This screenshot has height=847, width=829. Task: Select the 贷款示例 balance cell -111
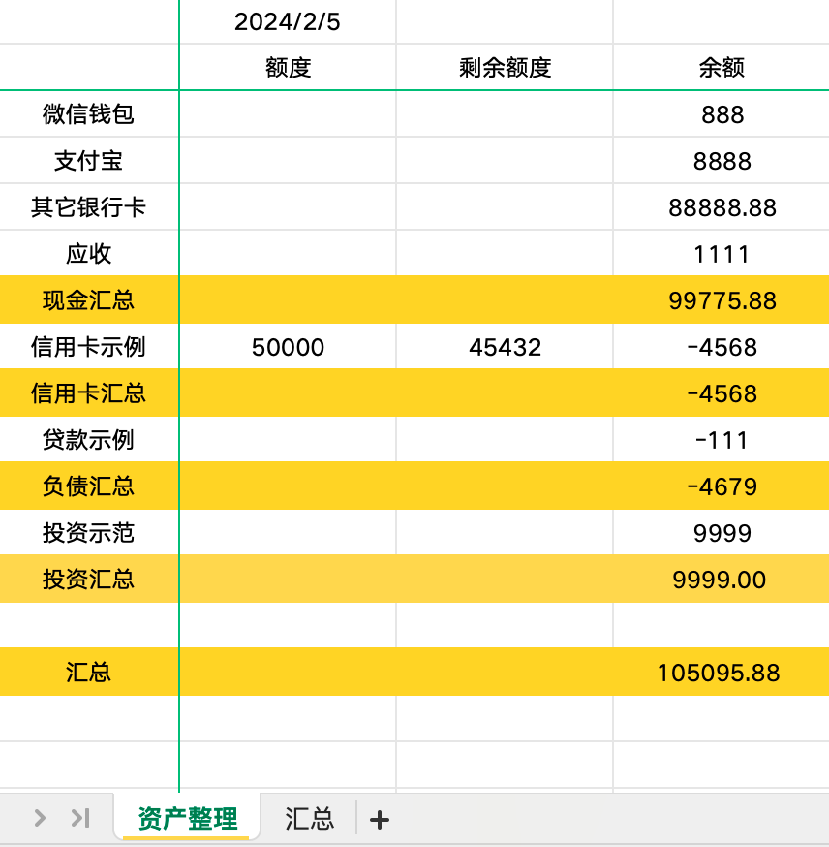[x=722, y=440]
